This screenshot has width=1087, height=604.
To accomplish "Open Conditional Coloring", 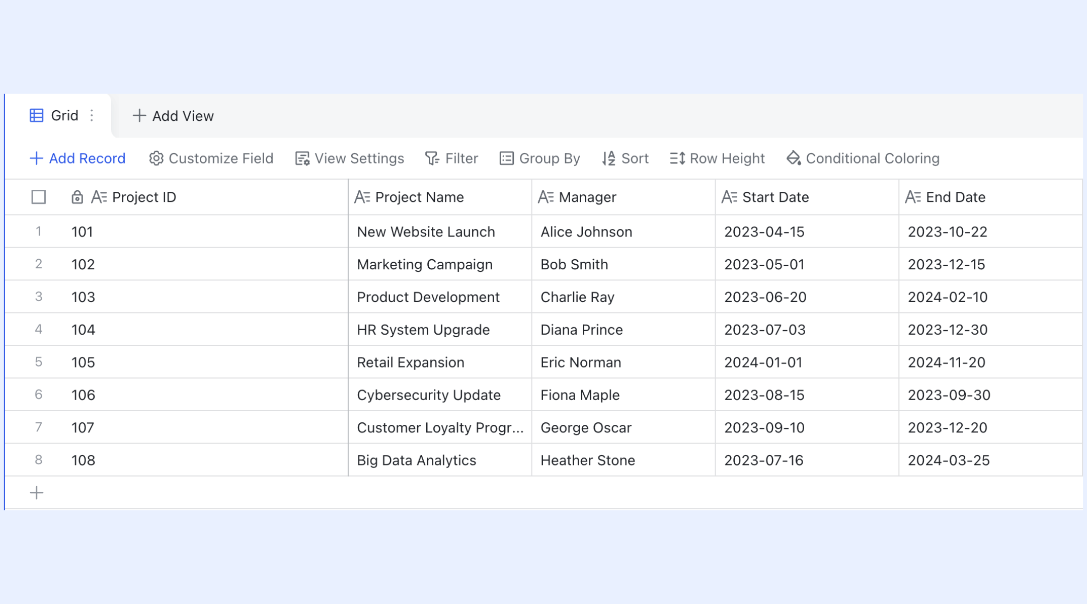I will [863, 159].
